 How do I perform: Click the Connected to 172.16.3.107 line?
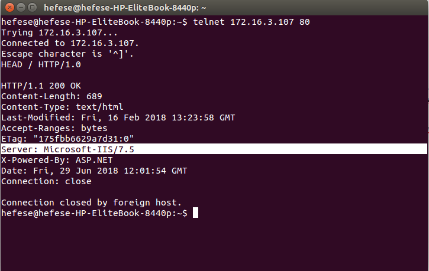pos(70,43)
